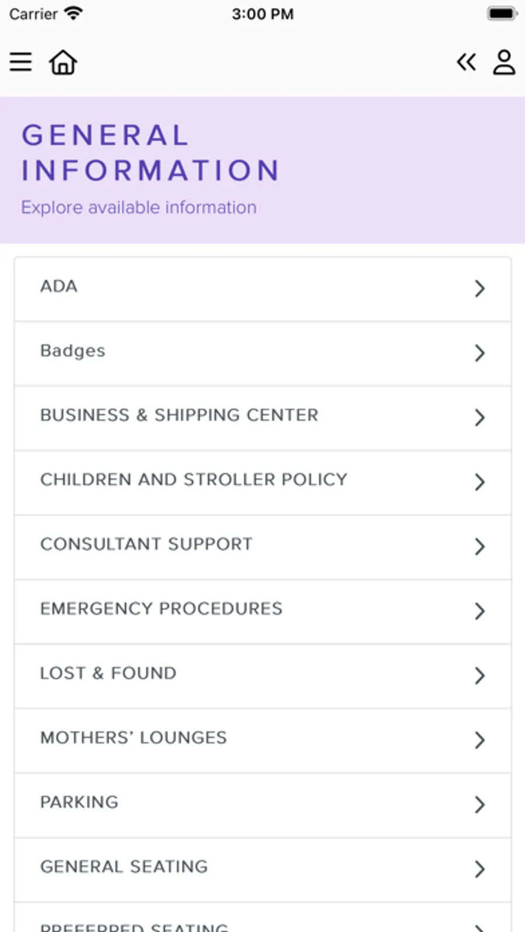
Task: Tap the chevron arrow beside ADA
Action: (480, 288)
